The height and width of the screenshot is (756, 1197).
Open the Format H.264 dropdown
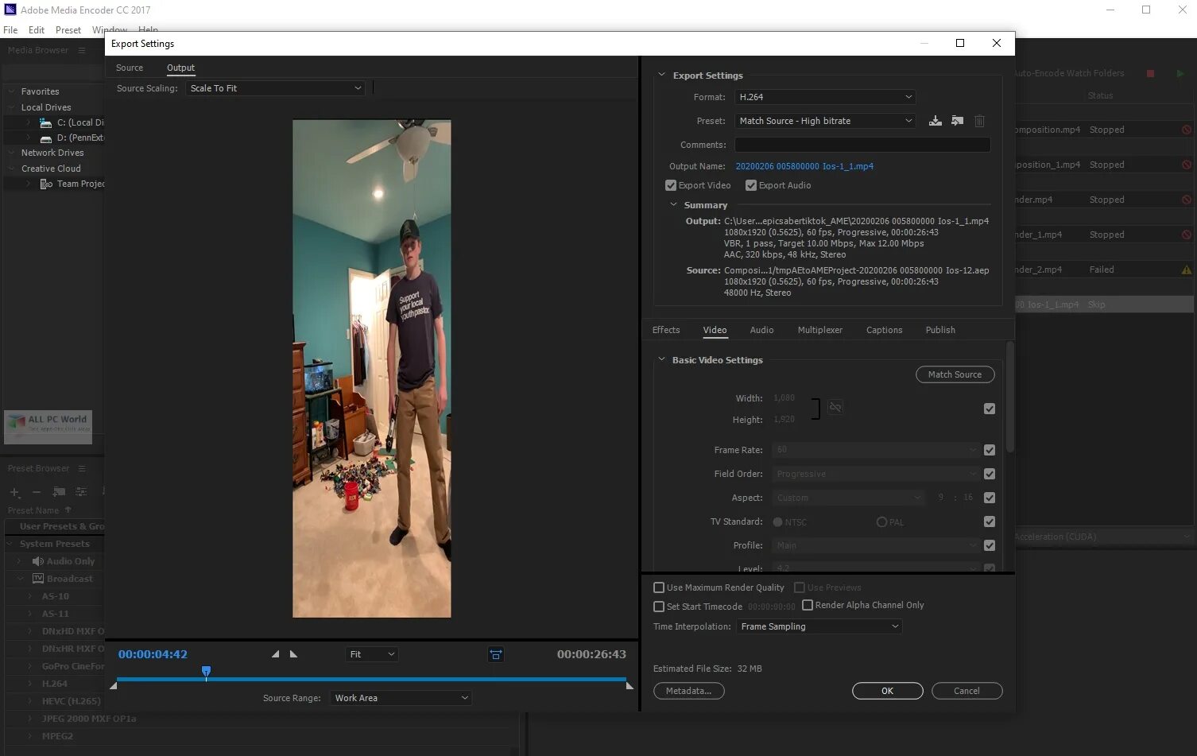(x=825, y=97)
